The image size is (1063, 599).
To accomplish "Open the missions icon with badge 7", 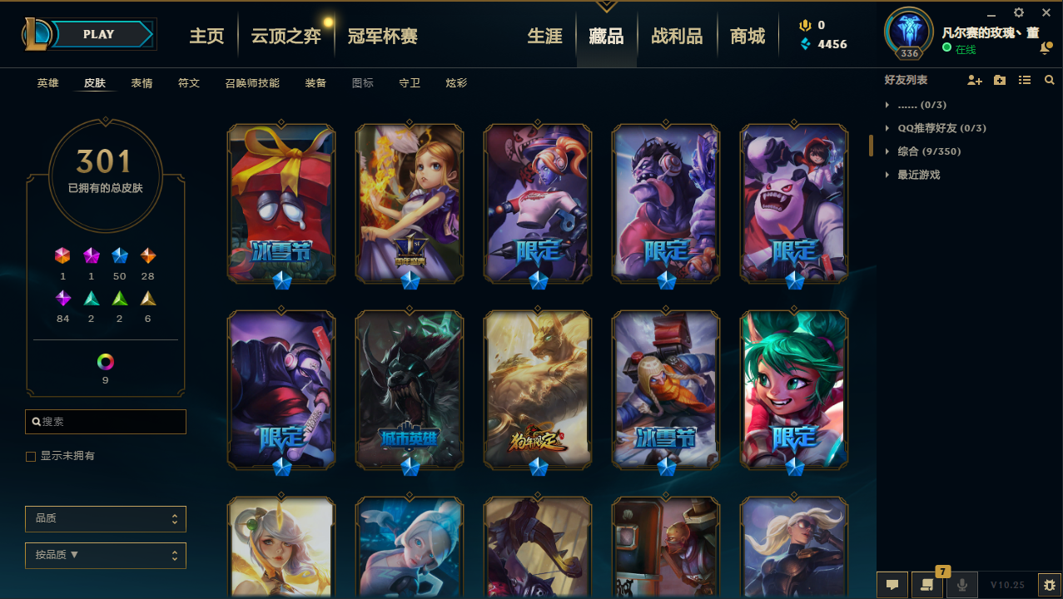I will [x=927, y=585].
